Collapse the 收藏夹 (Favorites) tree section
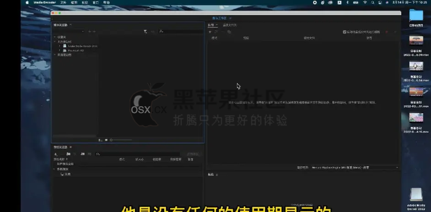This screenshot has width=431, height=212. (55, 37)
